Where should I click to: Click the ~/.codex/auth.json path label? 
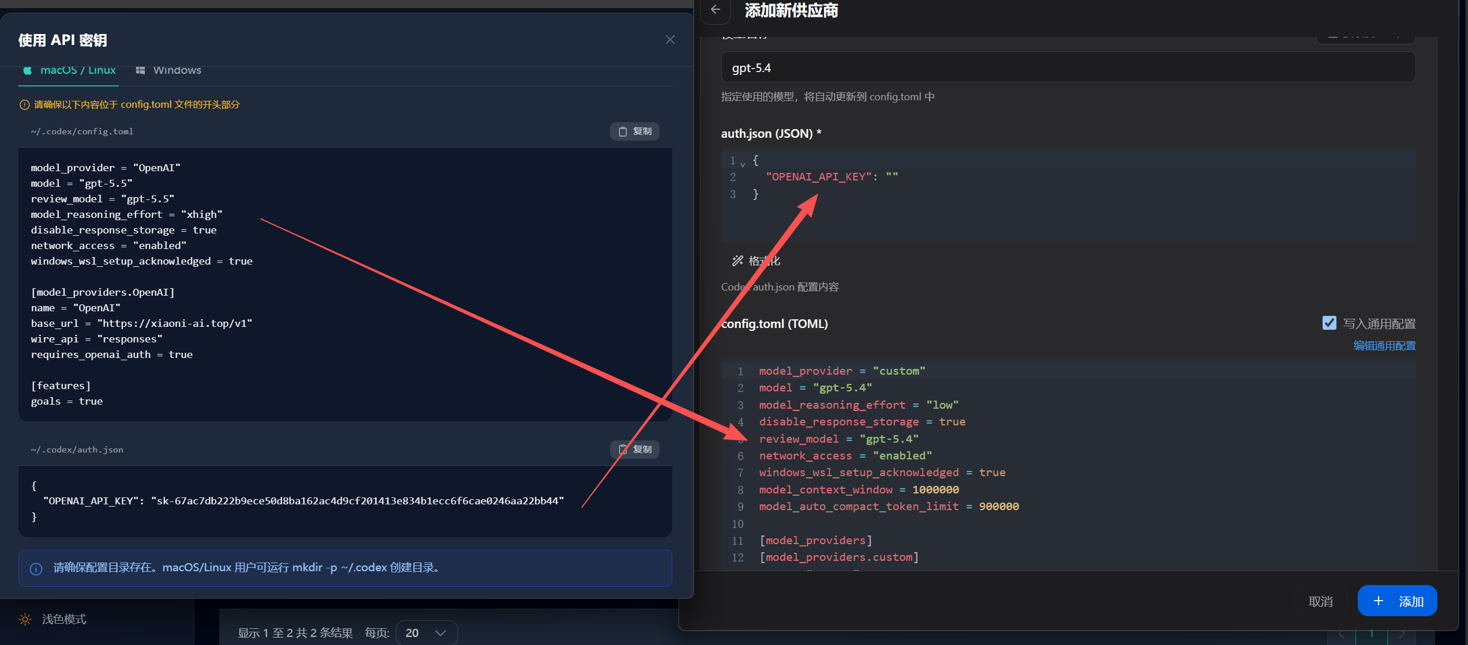(77, 450)
